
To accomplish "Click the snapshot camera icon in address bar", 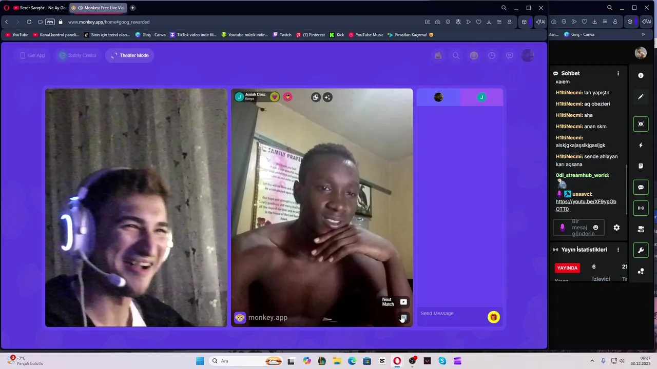I will click(x=437, y=22).
